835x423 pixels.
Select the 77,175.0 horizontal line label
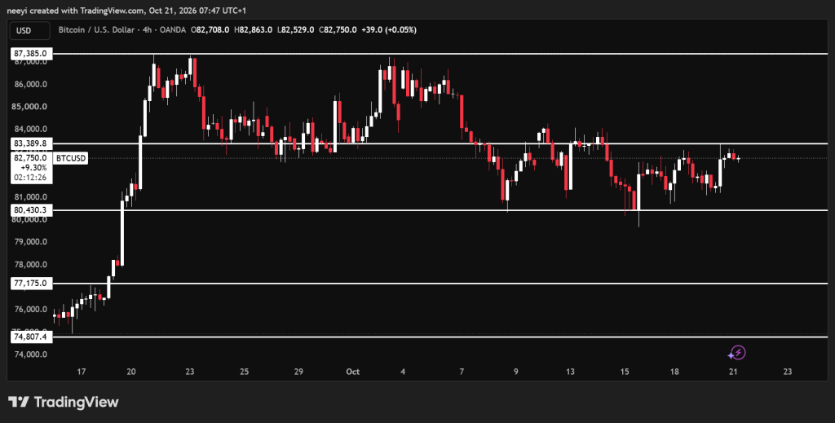coord(32,284)
